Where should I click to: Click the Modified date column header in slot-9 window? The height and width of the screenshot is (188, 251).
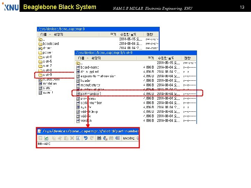click(x=166, y=58)
